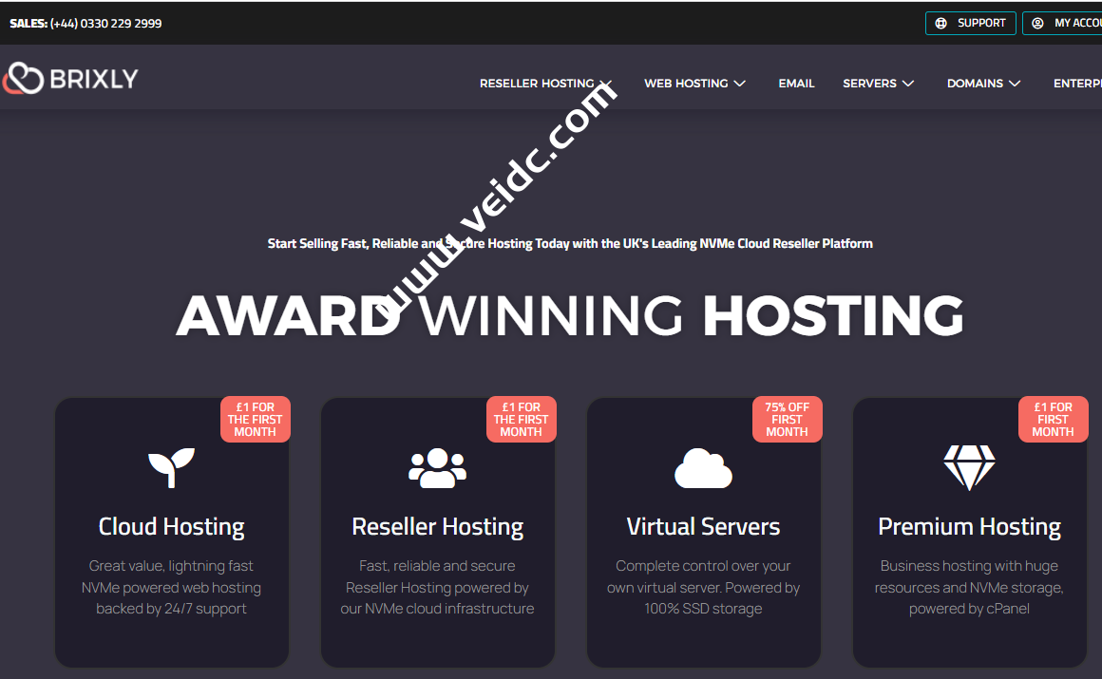This screenshot has width=1102, height=679.
Task: Click Premium Hosting £1 first month badge
Action: click(1053, 420)
